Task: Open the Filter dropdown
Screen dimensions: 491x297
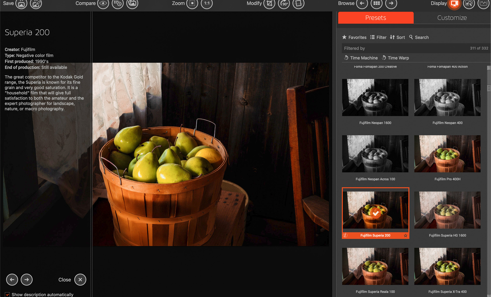Action: (378, 37)
